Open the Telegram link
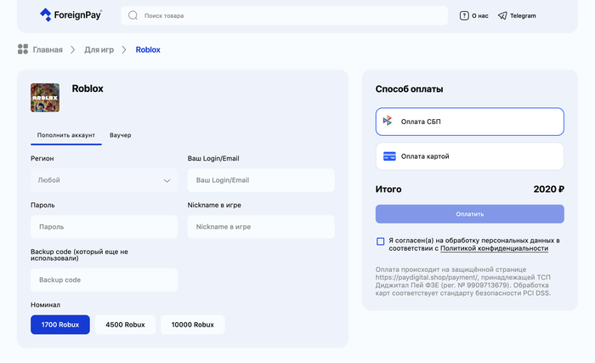 click(x=523, y=15)
